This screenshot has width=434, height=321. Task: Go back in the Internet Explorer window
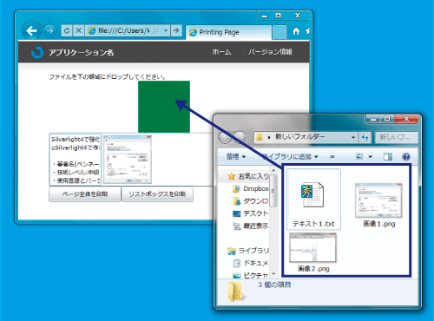click(31, 30)
